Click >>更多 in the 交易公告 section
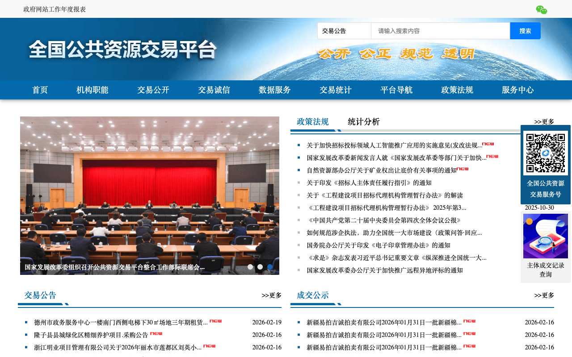Screen dimensions: 572x357 pyautogui.click(x=272, y=295)
